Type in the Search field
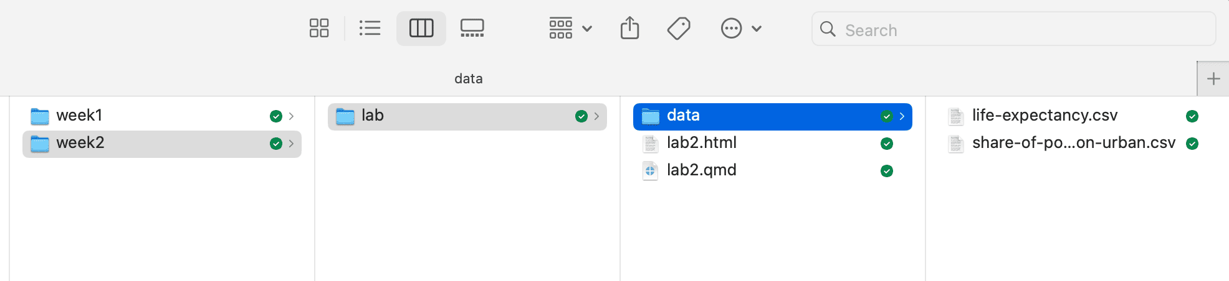Image resolution: width=1229 pixels, height=281 pixels. 1022,30
